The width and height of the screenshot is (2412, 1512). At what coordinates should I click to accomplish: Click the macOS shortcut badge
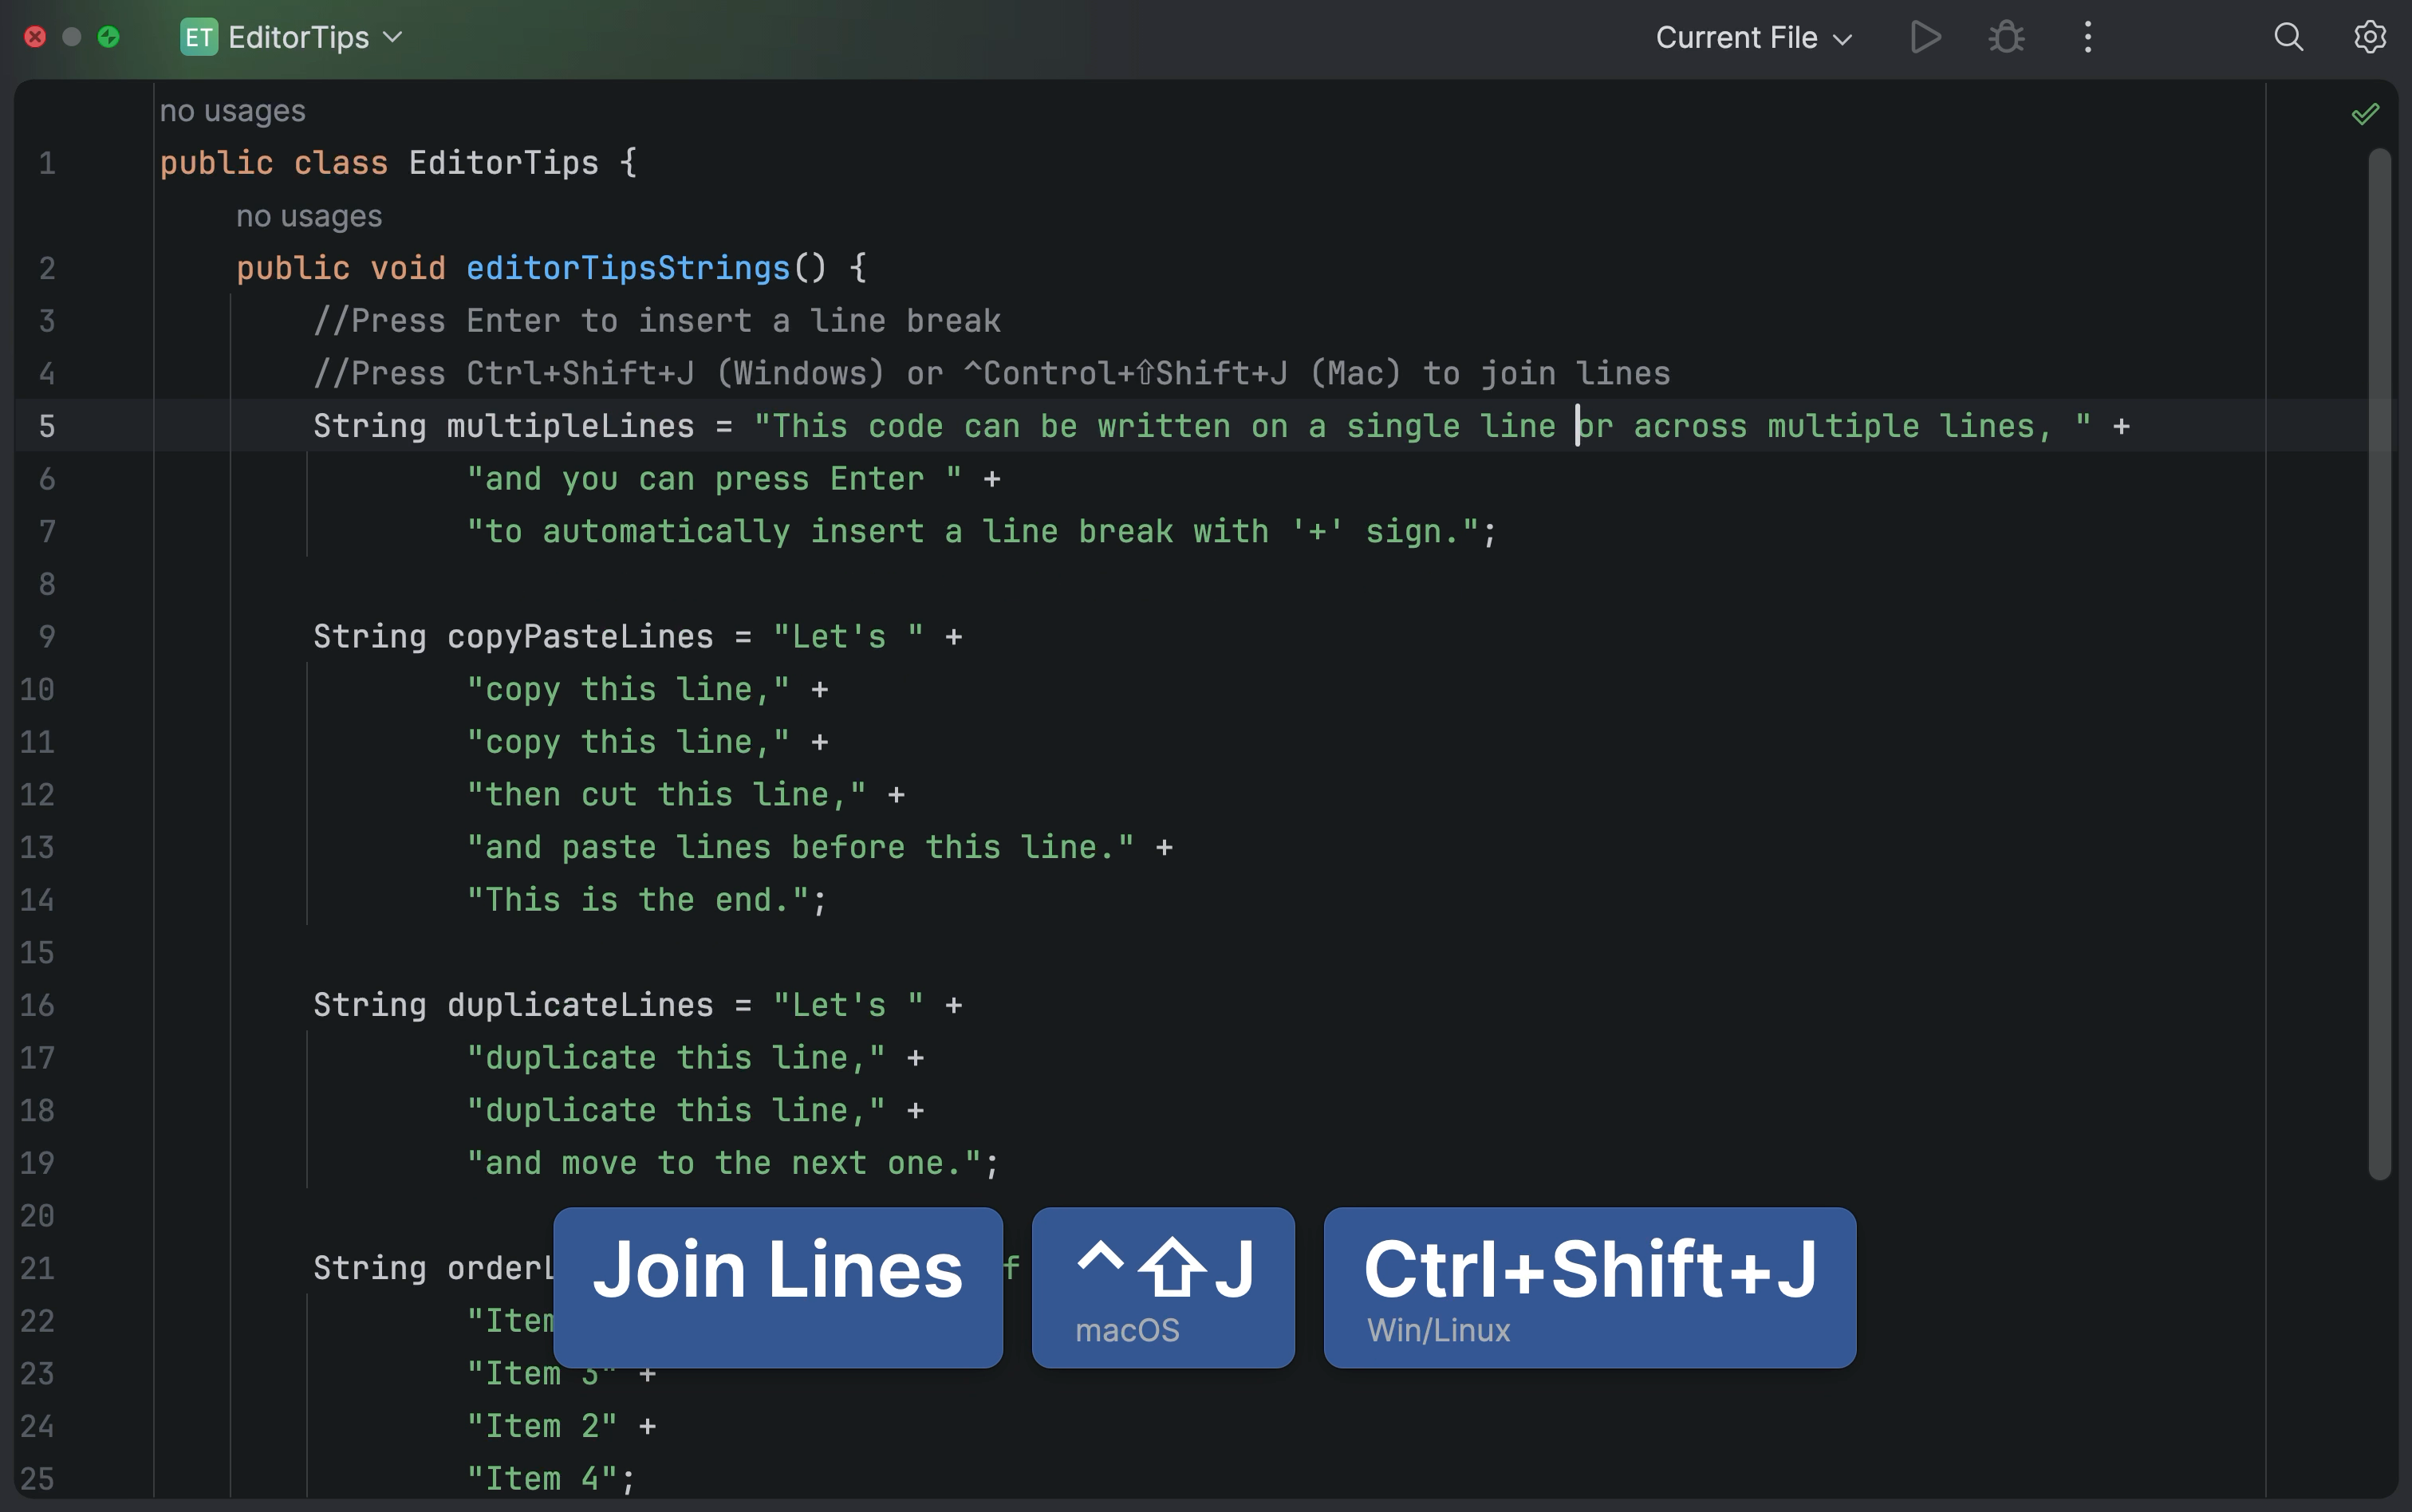[x=1163, y=1287]
